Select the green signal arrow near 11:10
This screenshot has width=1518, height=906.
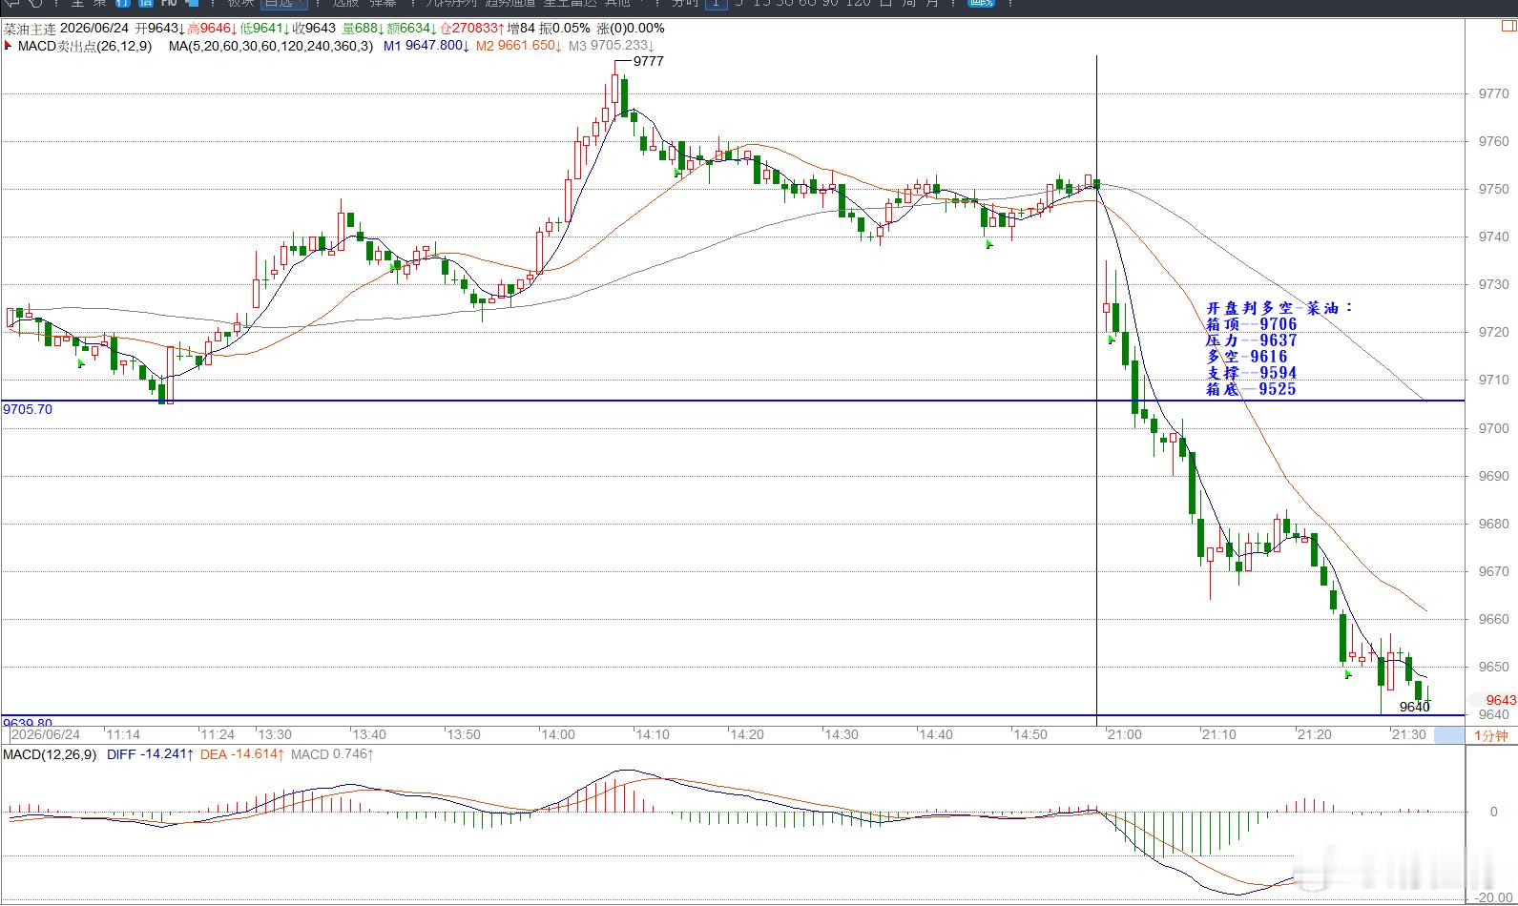[x=81, y=363]
